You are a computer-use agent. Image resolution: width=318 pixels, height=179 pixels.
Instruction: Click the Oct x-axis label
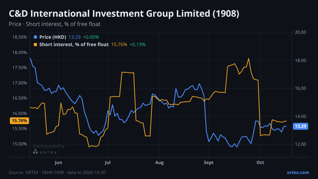click(x=260, y=163)
